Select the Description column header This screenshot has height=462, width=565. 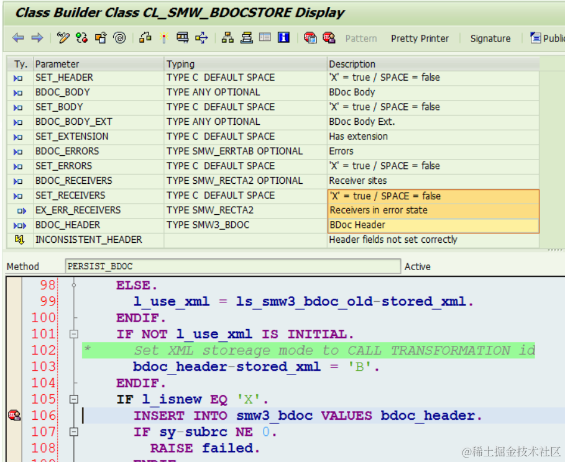[433, 64]
